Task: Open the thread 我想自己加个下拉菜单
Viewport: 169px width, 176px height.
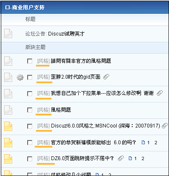Action: [x=102, y=93]
